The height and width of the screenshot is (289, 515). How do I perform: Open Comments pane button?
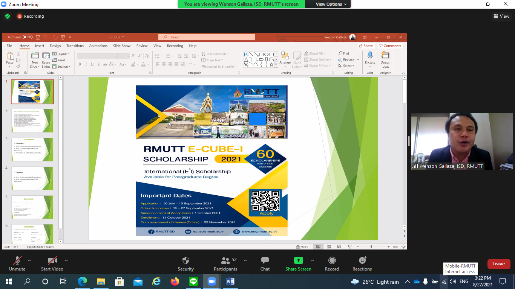point(390,46)
